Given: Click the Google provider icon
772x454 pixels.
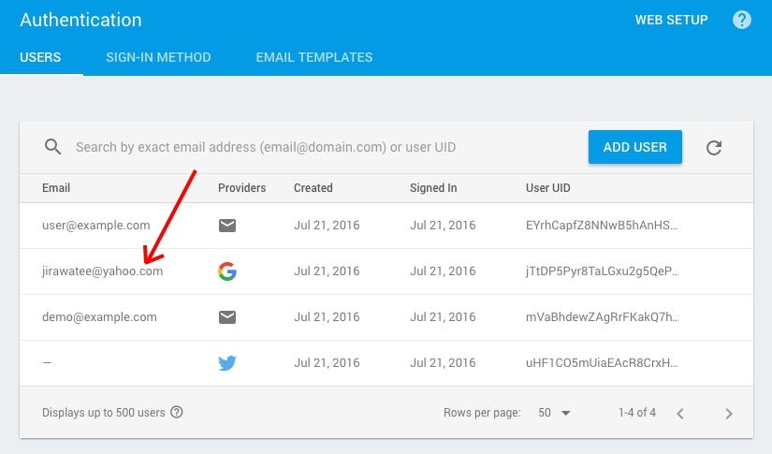Looking at the screenshot, I should (x=227, y=271).
